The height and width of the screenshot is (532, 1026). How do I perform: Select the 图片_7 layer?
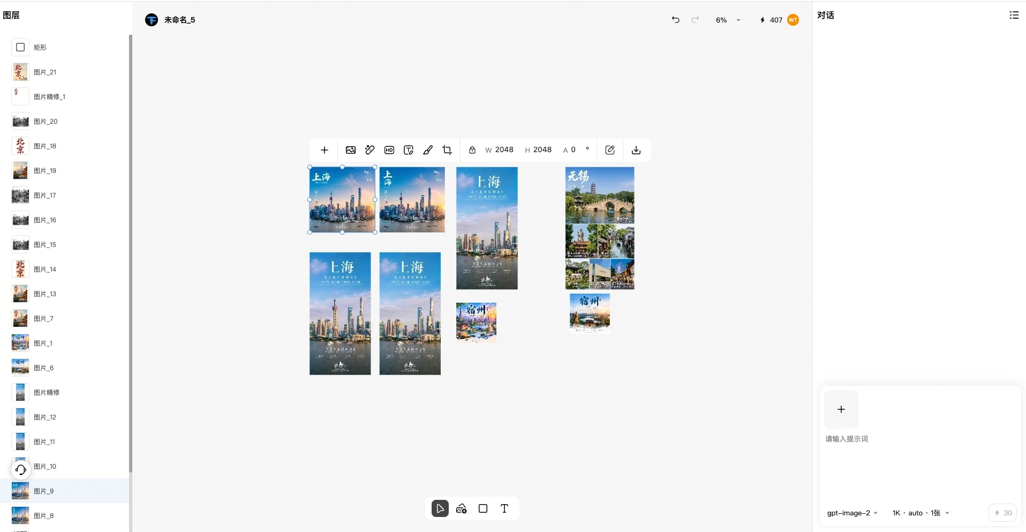tap(64, 318)
